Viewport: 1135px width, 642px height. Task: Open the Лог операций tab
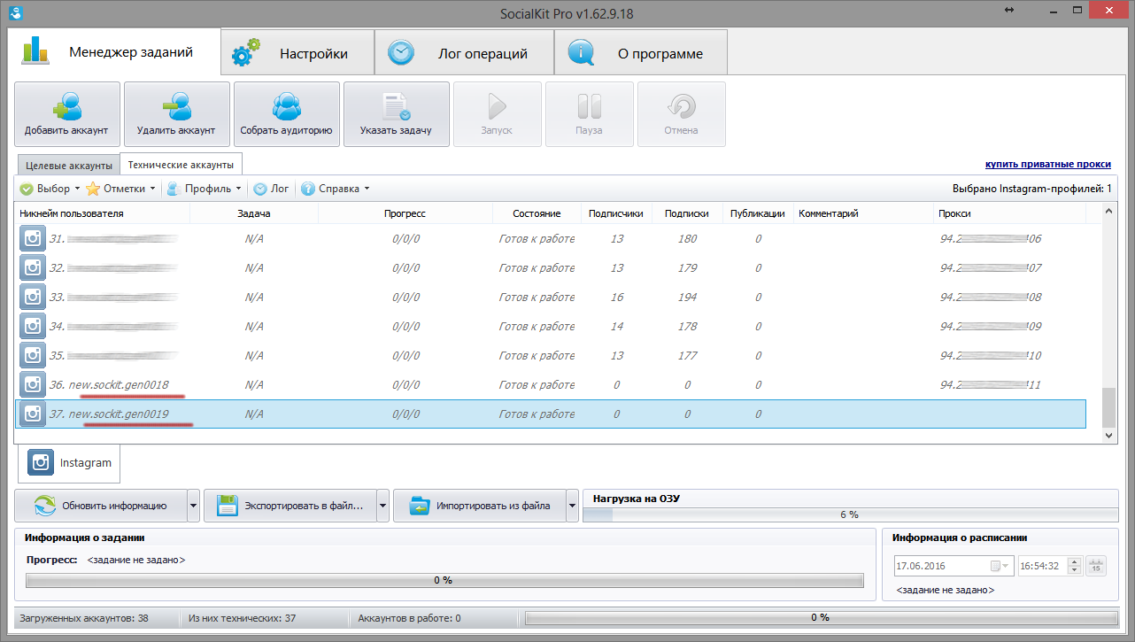tap(464, 53)
